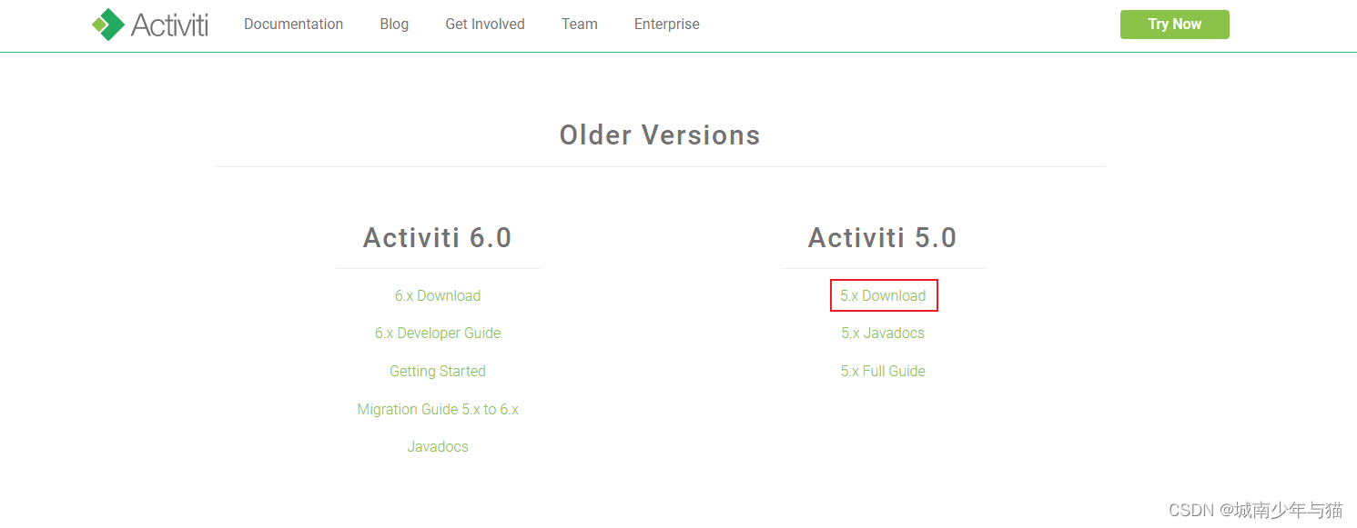Open the Team menu item
The height and width of the screenshot is (528, 1357).
[x=580, y=25]
